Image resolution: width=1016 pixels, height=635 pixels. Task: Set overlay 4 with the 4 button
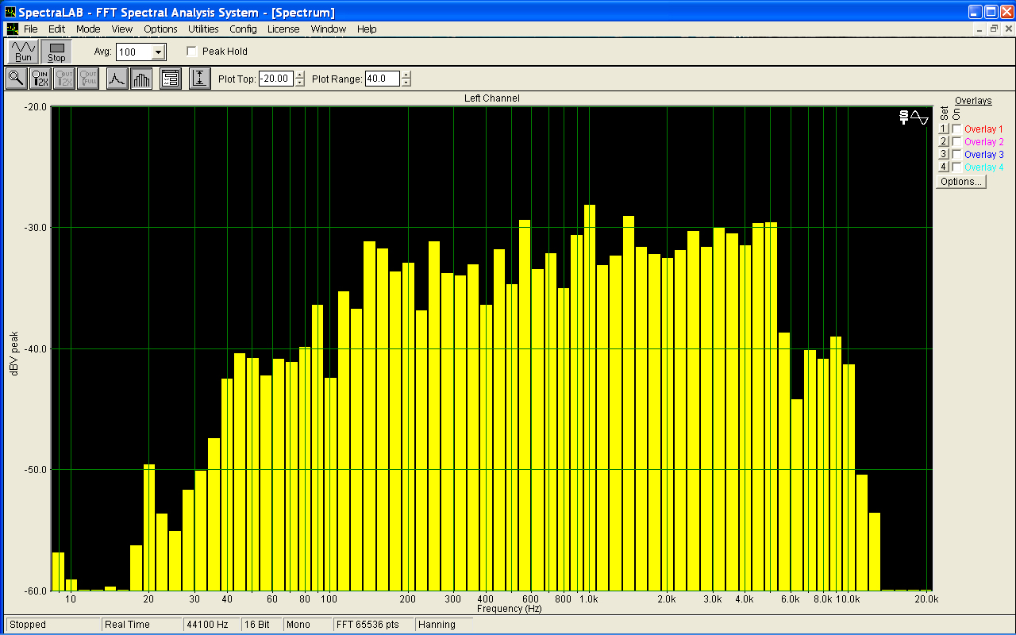tap(944, 167)
